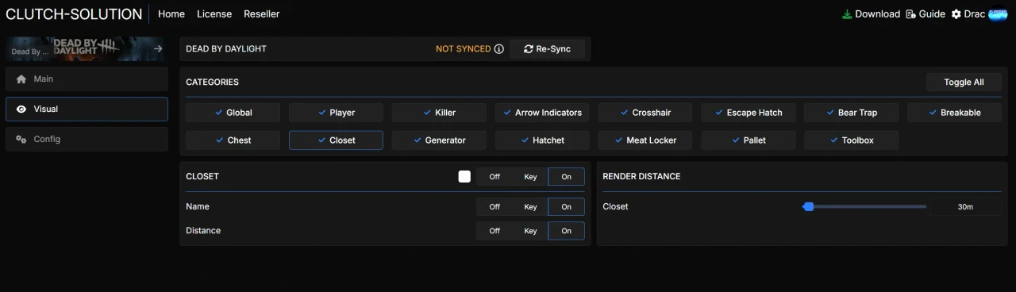Screen dimensions: 1016x292
Task: Click the CLUTCH-SOLUTION logo text
Action: point(74,14)
